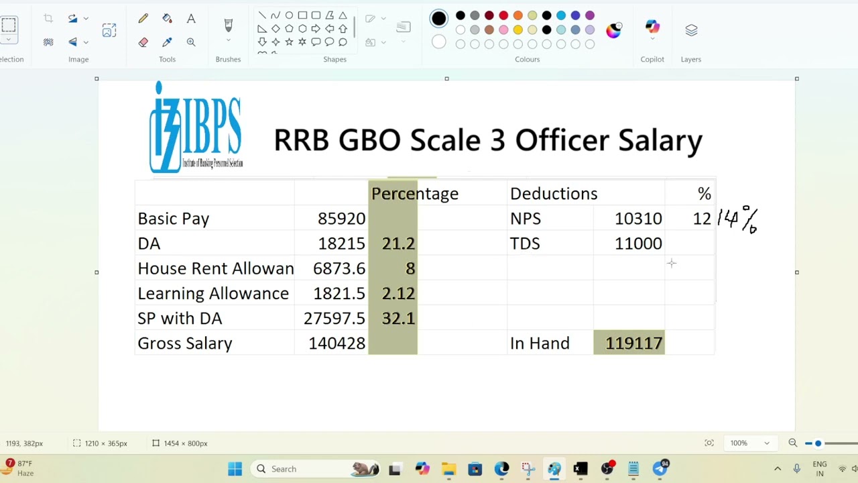Pick the Hexagon shape
This screenshot has height=483, width=858.
[302, 29]
